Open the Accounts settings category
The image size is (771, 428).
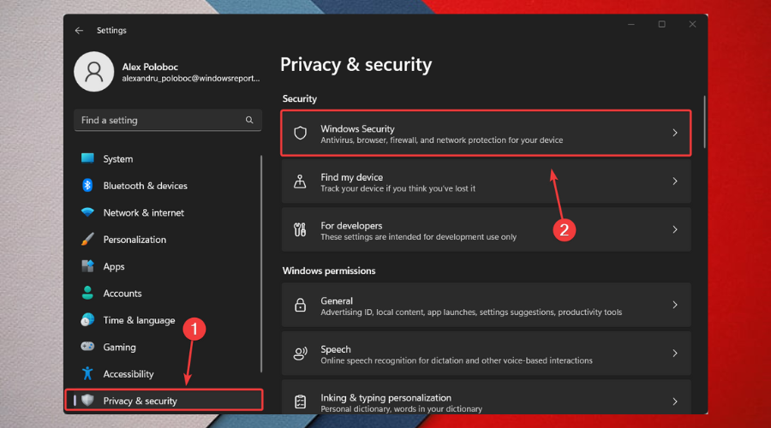[x=123, y=294]
